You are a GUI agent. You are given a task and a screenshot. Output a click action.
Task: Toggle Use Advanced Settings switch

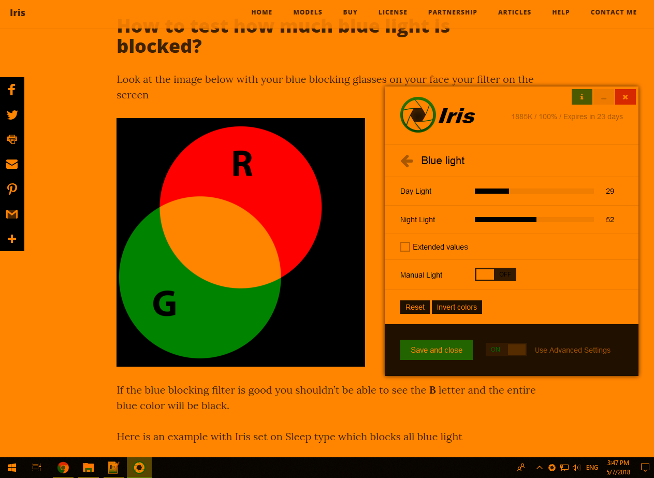tap(506, 350)
